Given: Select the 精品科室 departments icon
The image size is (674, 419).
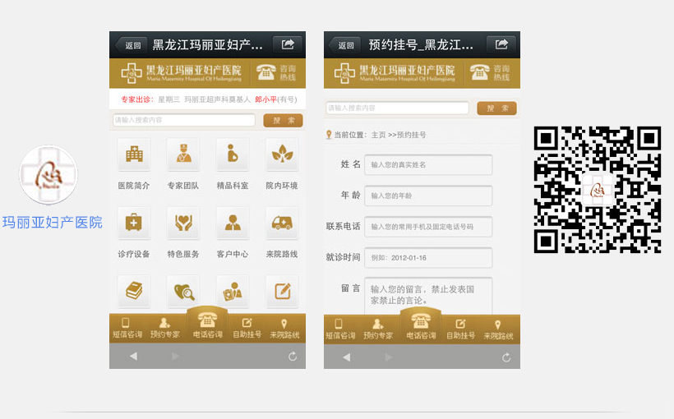Looking at the screenshot, I should [233, 154].
